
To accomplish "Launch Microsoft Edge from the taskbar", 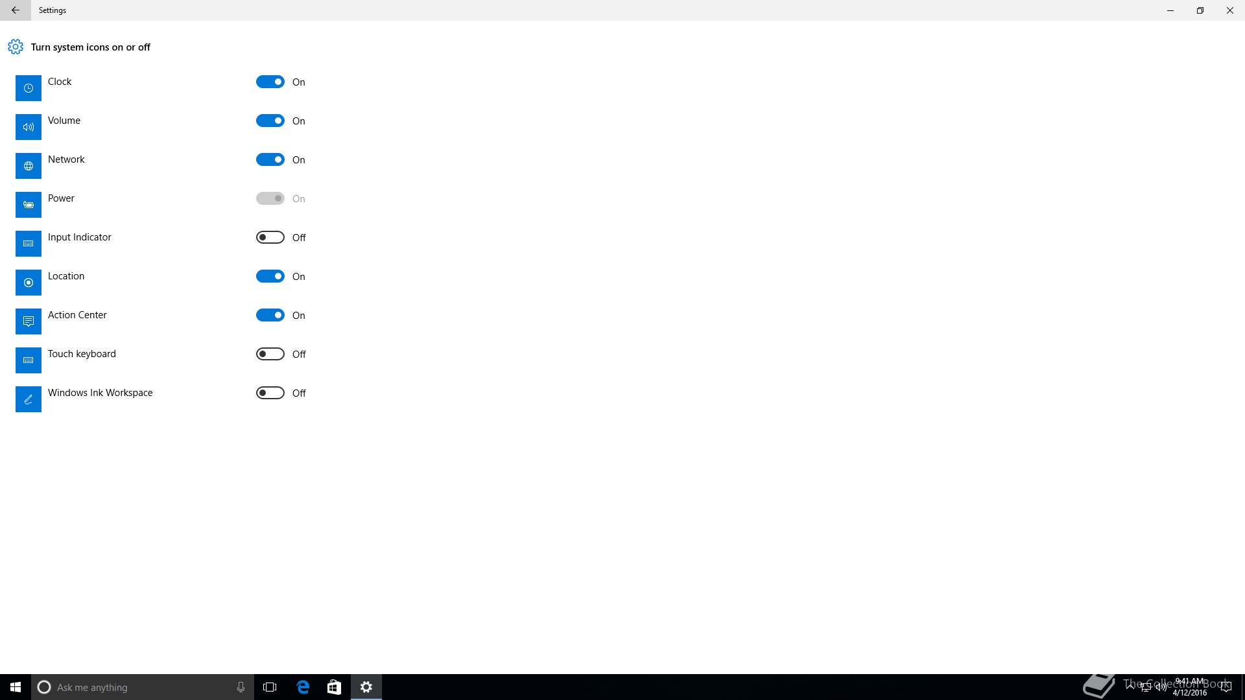I will 303,687.
